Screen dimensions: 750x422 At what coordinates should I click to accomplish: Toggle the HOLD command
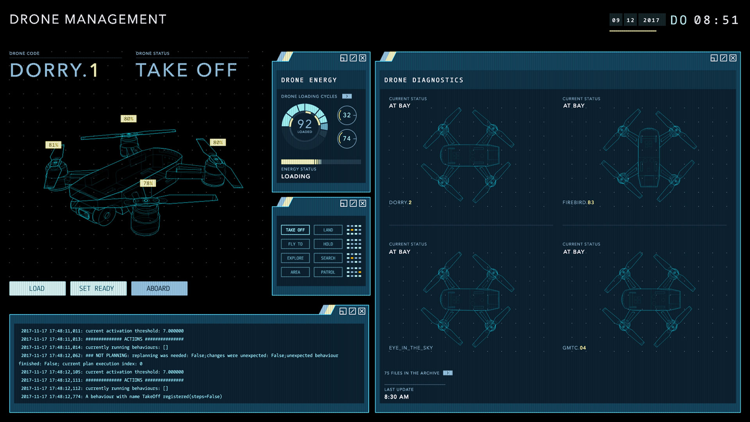coord(328,244)
